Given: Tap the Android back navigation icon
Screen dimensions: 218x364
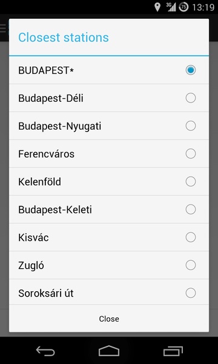Looking at the screenshot, I should pos(45,351).
